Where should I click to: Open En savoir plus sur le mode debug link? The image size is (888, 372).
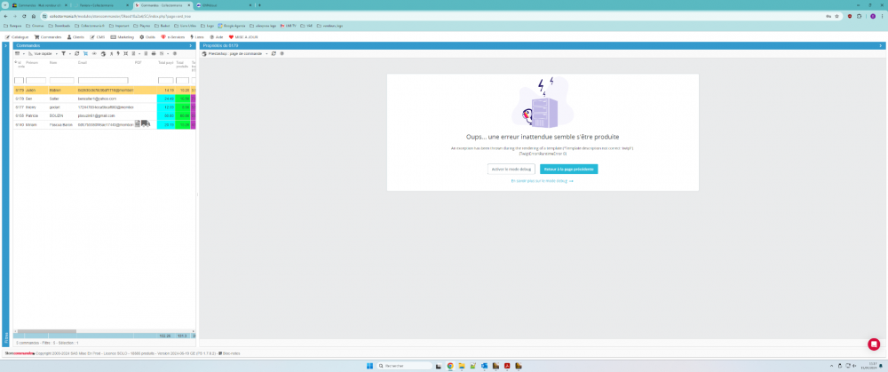click(542, 181)
